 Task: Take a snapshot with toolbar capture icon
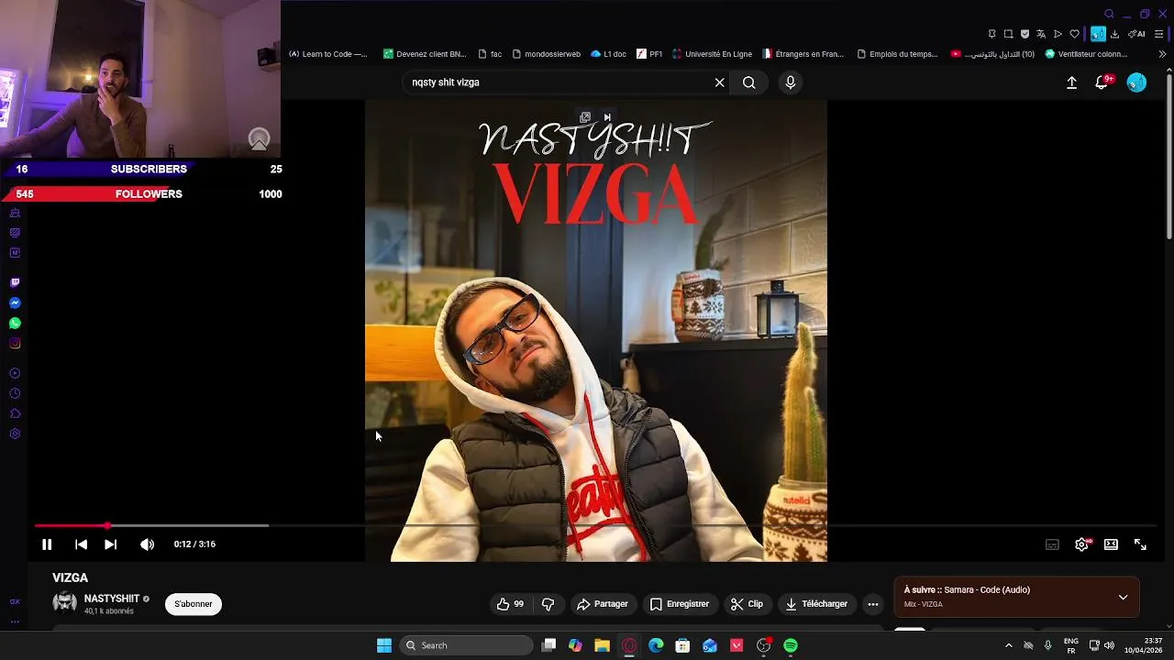coord(1008,34)
